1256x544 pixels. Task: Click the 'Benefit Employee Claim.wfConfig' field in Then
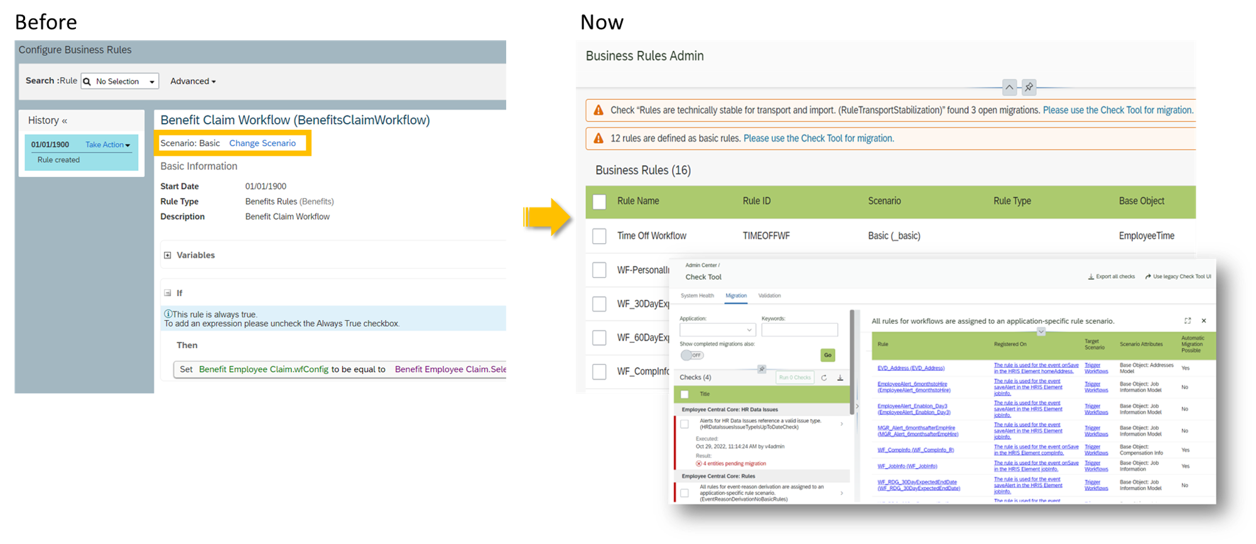[263, 370]
